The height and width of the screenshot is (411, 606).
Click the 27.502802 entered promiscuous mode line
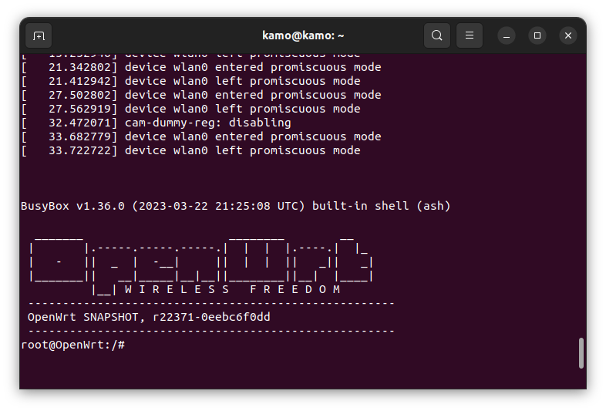coord(201,95)
